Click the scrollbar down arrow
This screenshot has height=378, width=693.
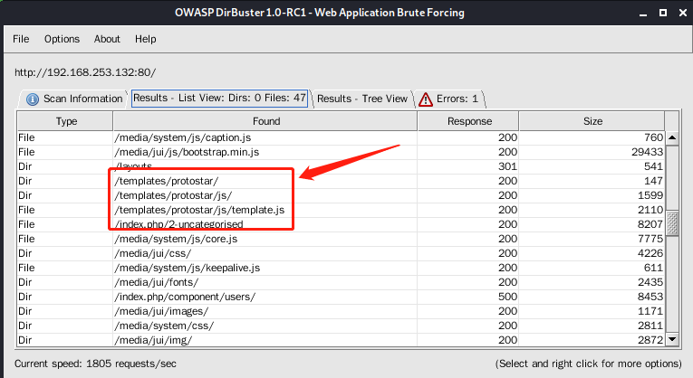(672, 339)
